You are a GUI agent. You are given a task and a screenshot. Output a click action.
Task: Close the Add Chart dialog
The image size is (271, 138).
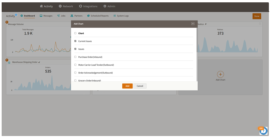193,24
